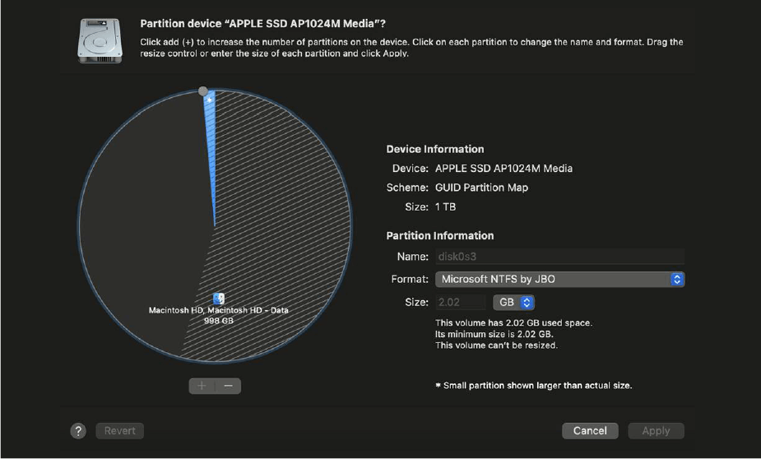This screenshot has width=761, height=459.
Task: Click the Finder icon in the pie chart
Action: (x=219, y=299)
